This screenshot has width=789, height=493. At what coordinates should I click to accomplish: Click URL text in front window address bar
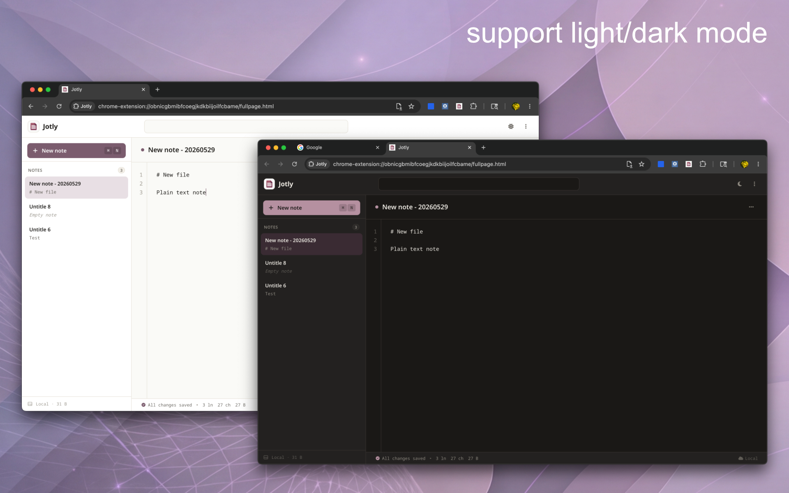click(420, 164)
